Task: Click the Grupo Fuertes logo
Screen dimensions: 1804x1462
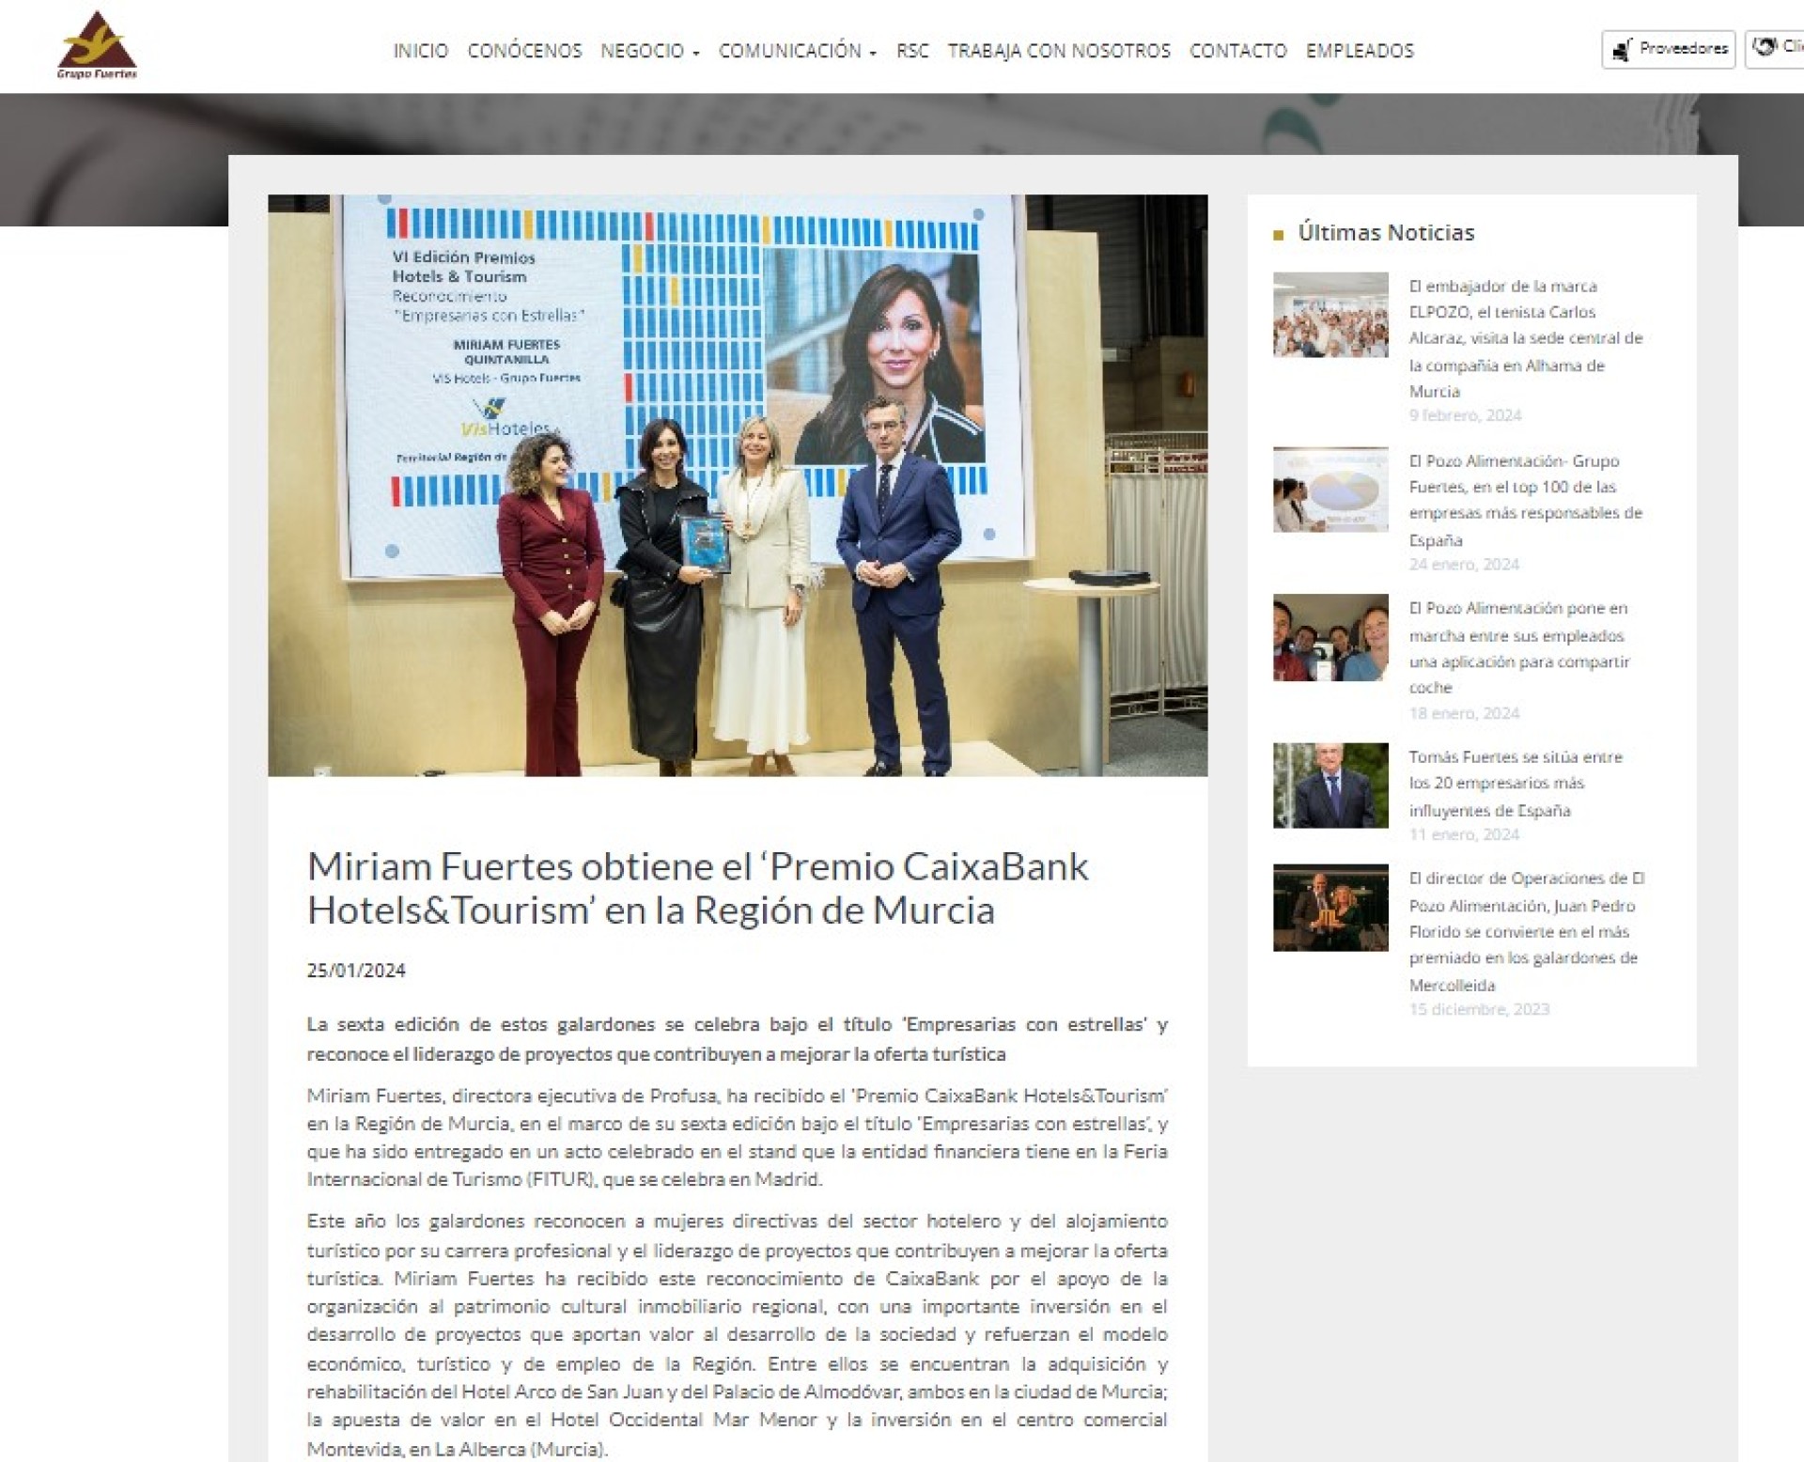Action: pyautogui.click(x=97, y=45)
